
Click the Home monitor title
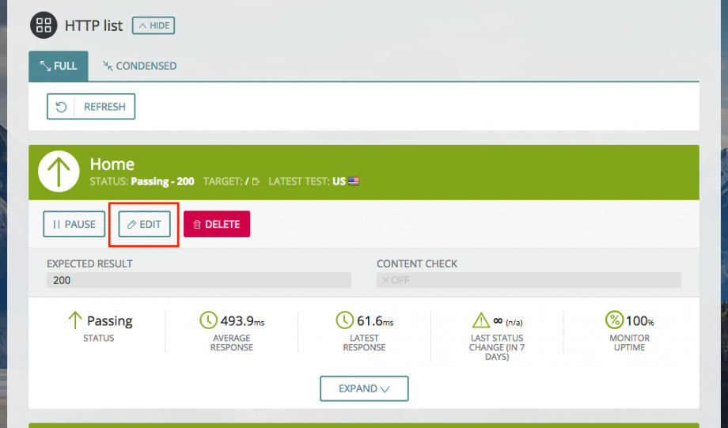[112, 165]
